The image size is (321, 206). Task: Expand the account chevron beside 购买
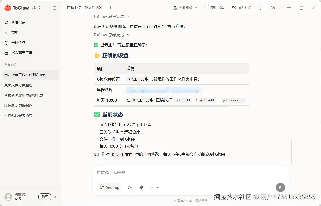click(x=55, y=197)
